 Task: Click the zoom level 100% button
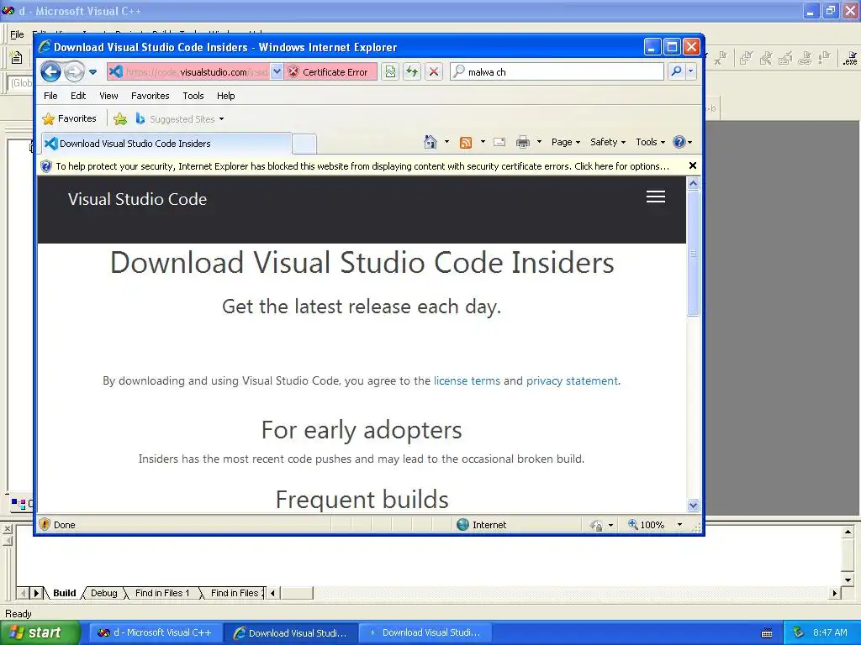click(647, 525)
